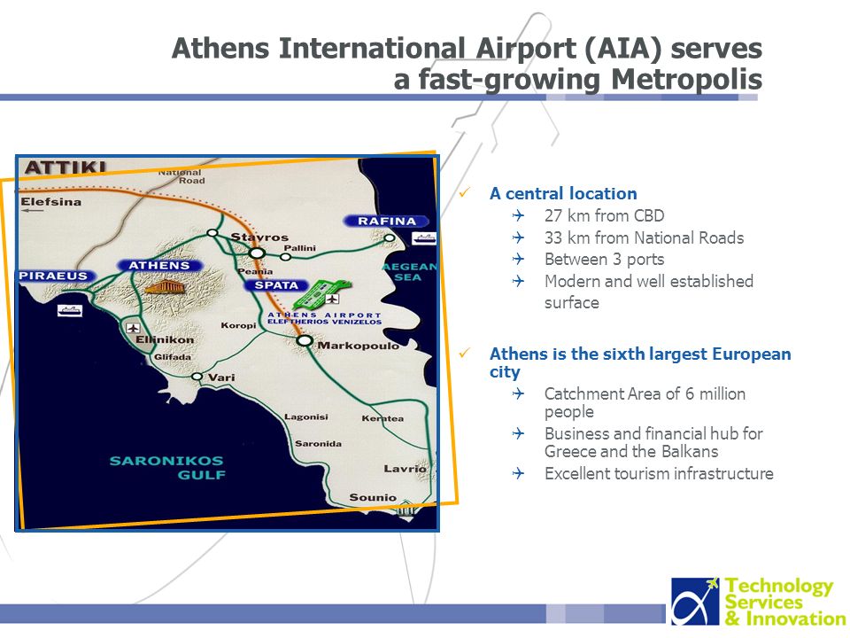
Task: Click the plane bullet beside Between 3 ports
Action: (518, 260)
